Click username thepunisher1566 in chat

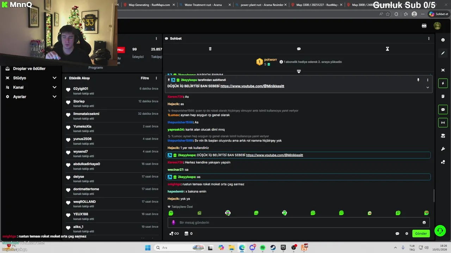[180, 122]
